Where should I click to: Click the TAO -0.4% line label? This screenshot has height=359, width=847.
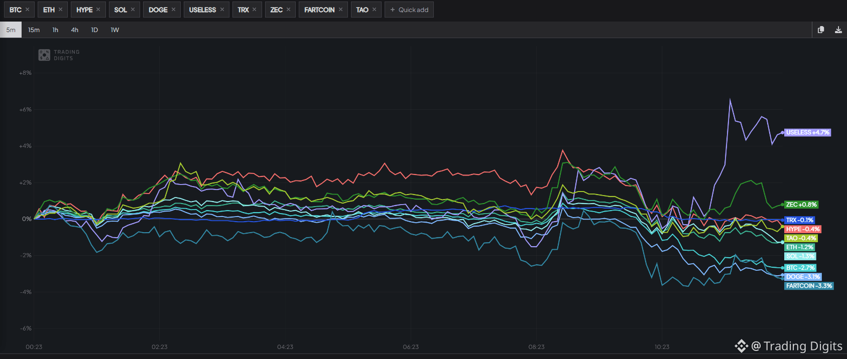(x=801, y=238)
